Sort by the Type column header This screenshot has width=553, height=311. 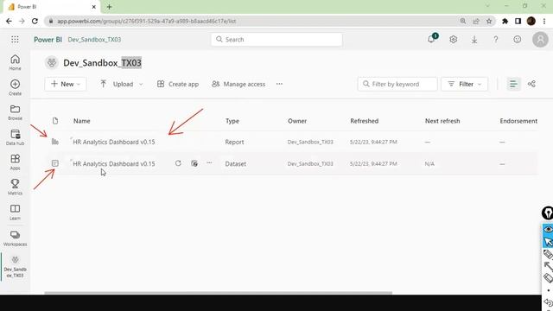[232, 121]
